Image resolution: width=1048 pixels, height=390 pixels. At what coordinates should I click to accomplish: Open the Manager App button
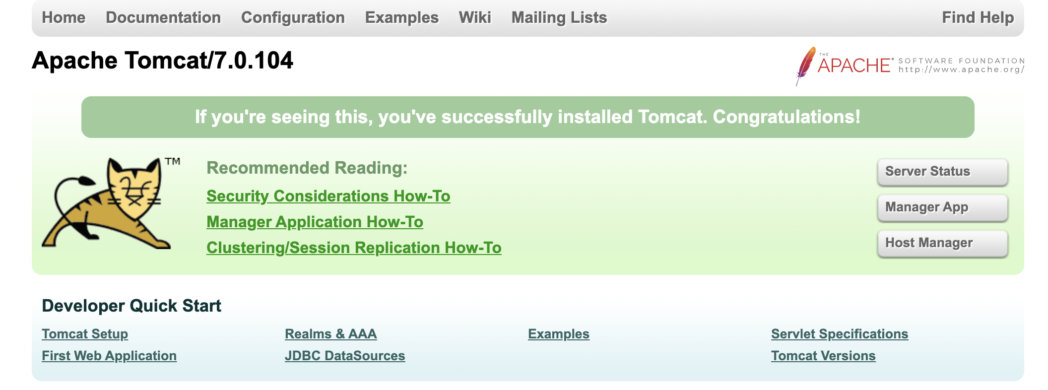942,207
